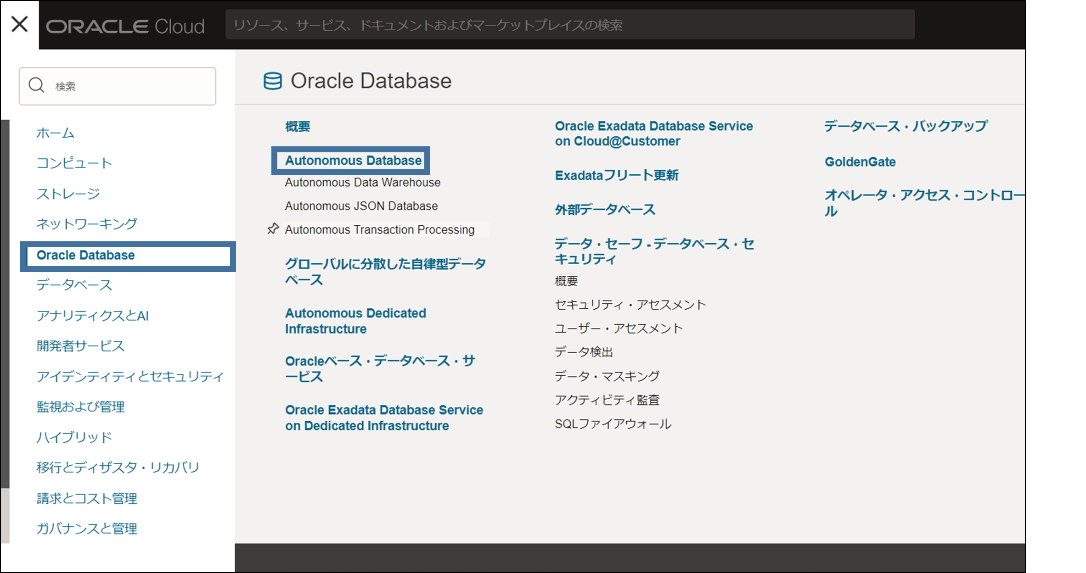Open データベース・バックアップ link
Screen dimensions: 1086x573
tap(906, 126)
